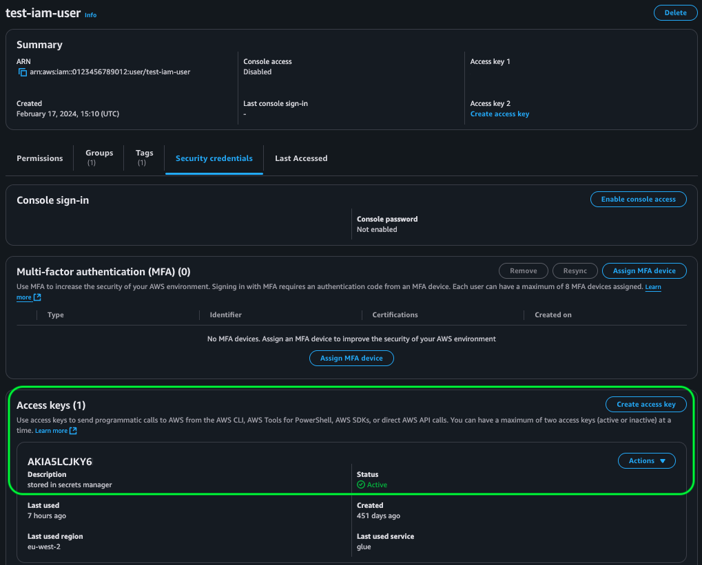Click the Security credentials tab
Image resolution: width=702 pixels, height=565 pixels.
coord(214,158)
